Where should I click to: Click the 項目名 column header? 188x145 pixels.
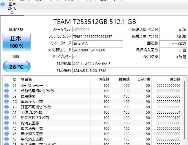click(x=26, y=79)
